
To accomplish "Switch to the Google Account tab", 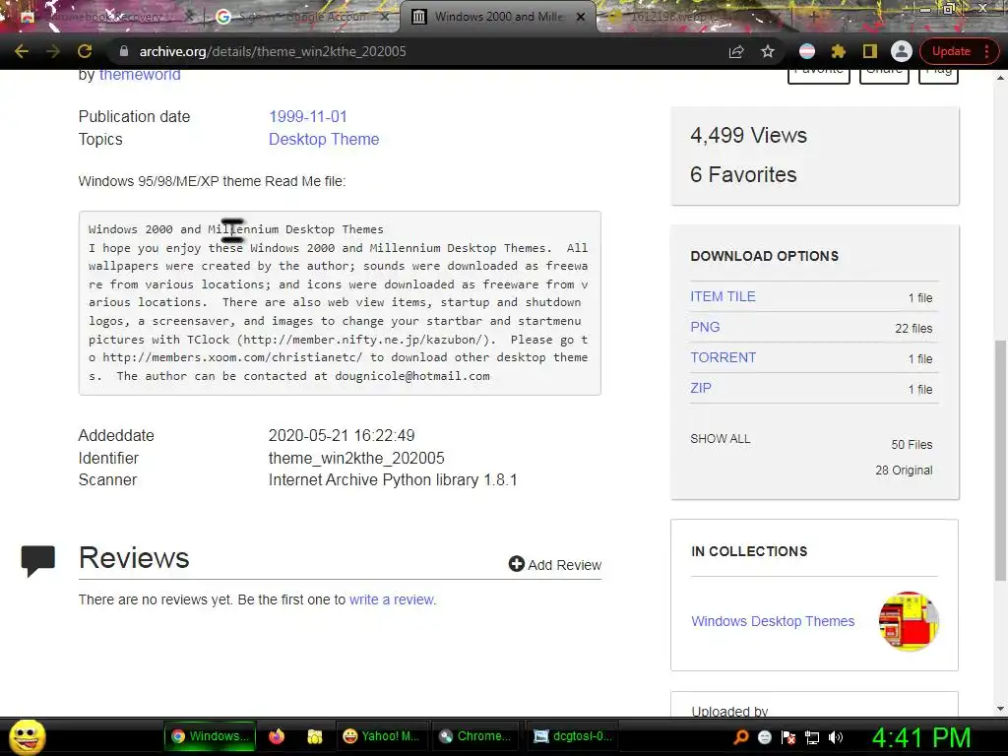I will pyautogui.click(x=302, y=17).
